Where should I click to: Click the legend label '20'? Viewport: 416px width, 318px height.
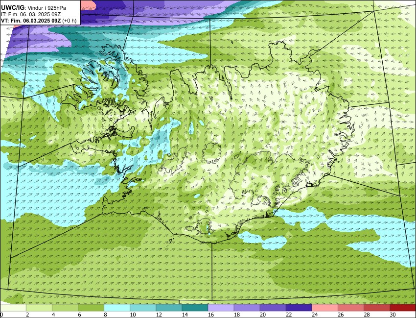[x=263, y=315]
